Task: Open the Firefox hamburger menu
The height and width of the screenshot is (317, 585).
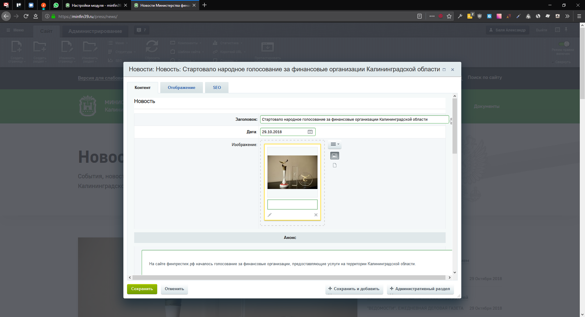Action: pos(579,16)
